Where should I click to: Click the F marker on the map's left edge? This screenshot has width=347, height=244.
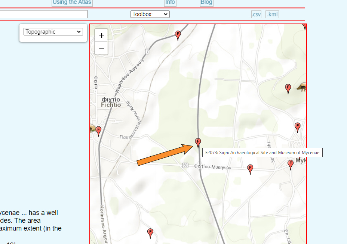click(99, 131)
